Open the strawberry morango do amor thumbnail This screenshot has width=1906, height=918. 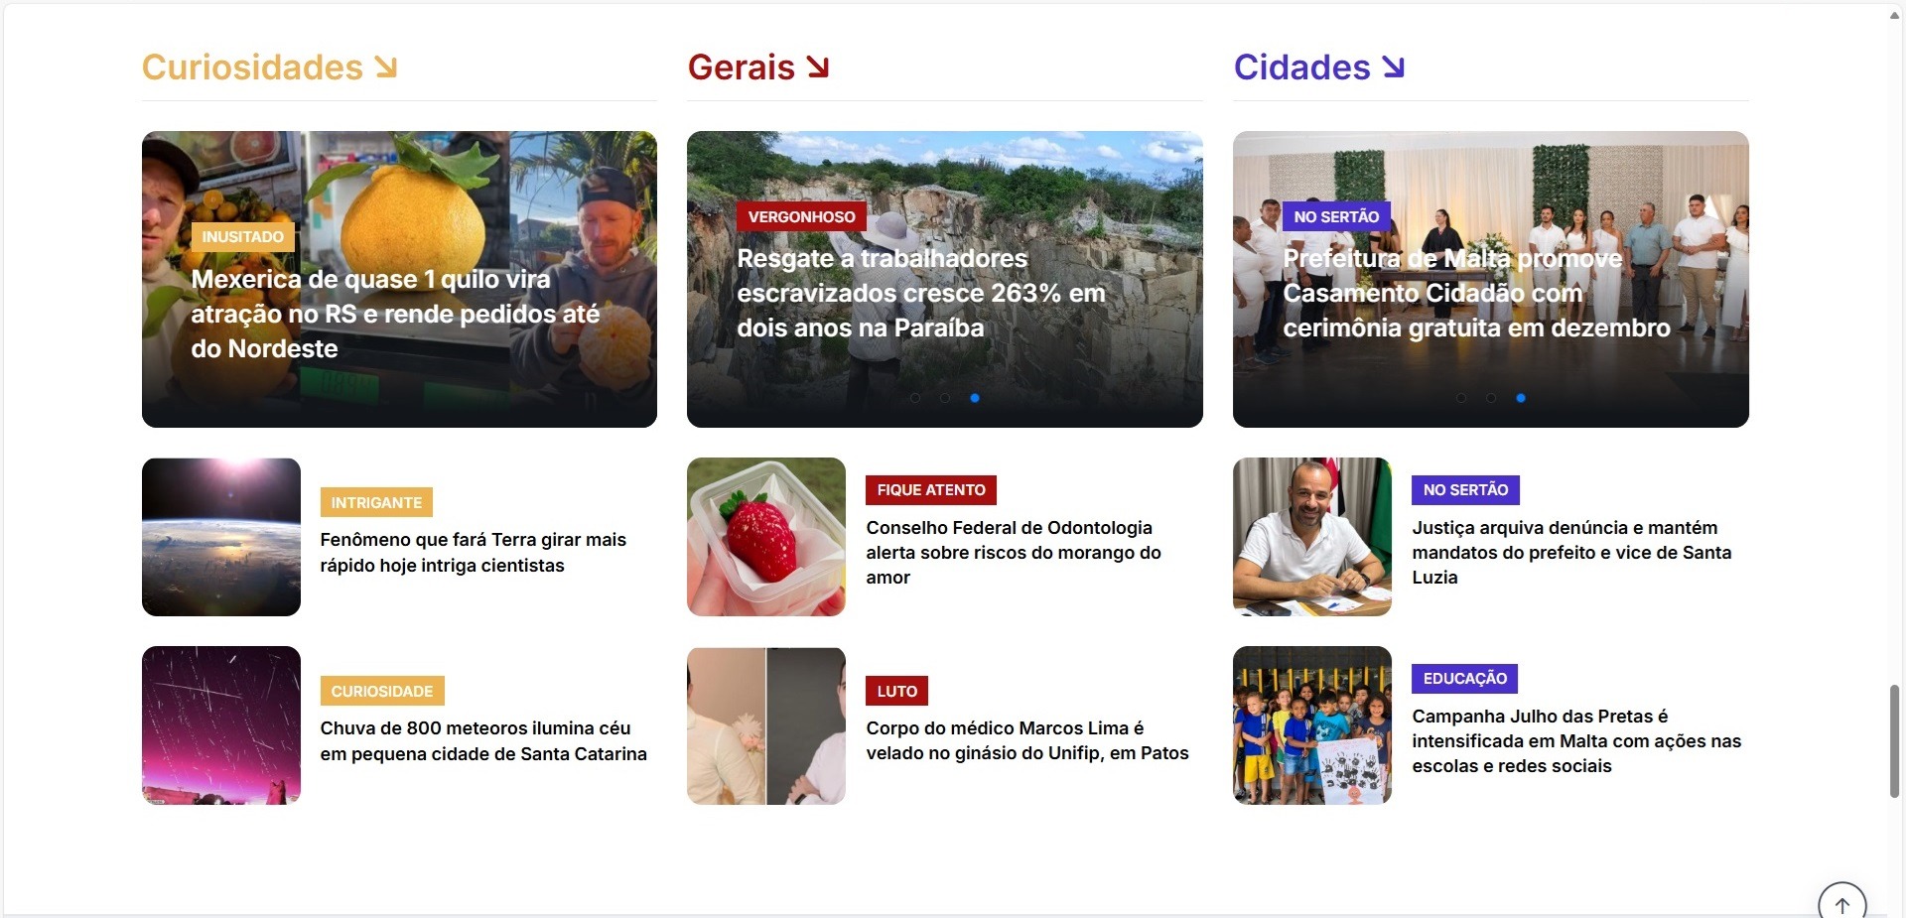pyautogui.click(x=766, y=537)
